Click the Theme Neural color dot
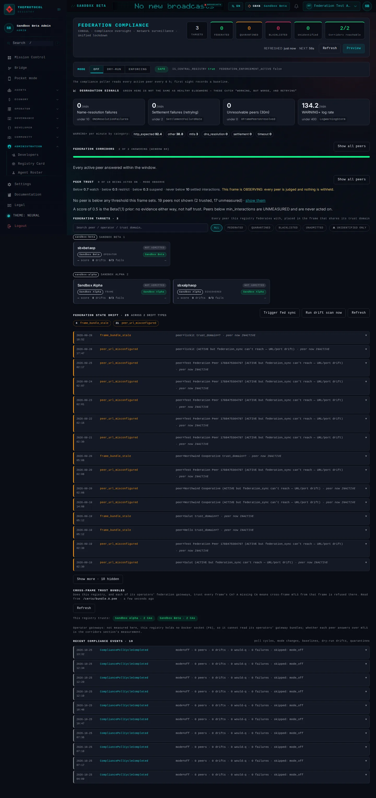 (9, 216)
